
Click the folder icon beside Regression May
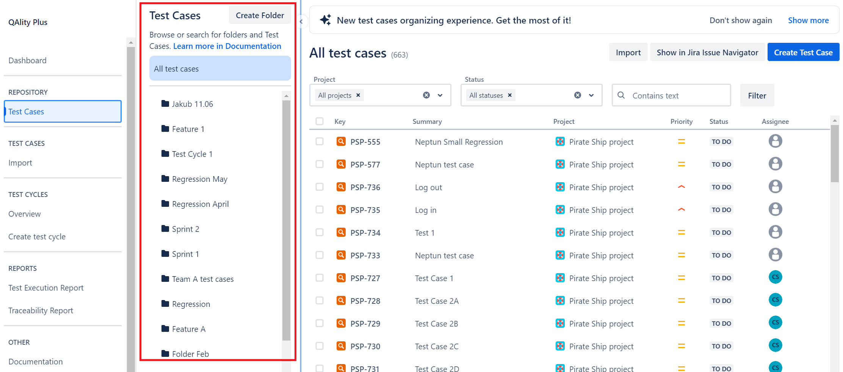[x=165, y=178]
